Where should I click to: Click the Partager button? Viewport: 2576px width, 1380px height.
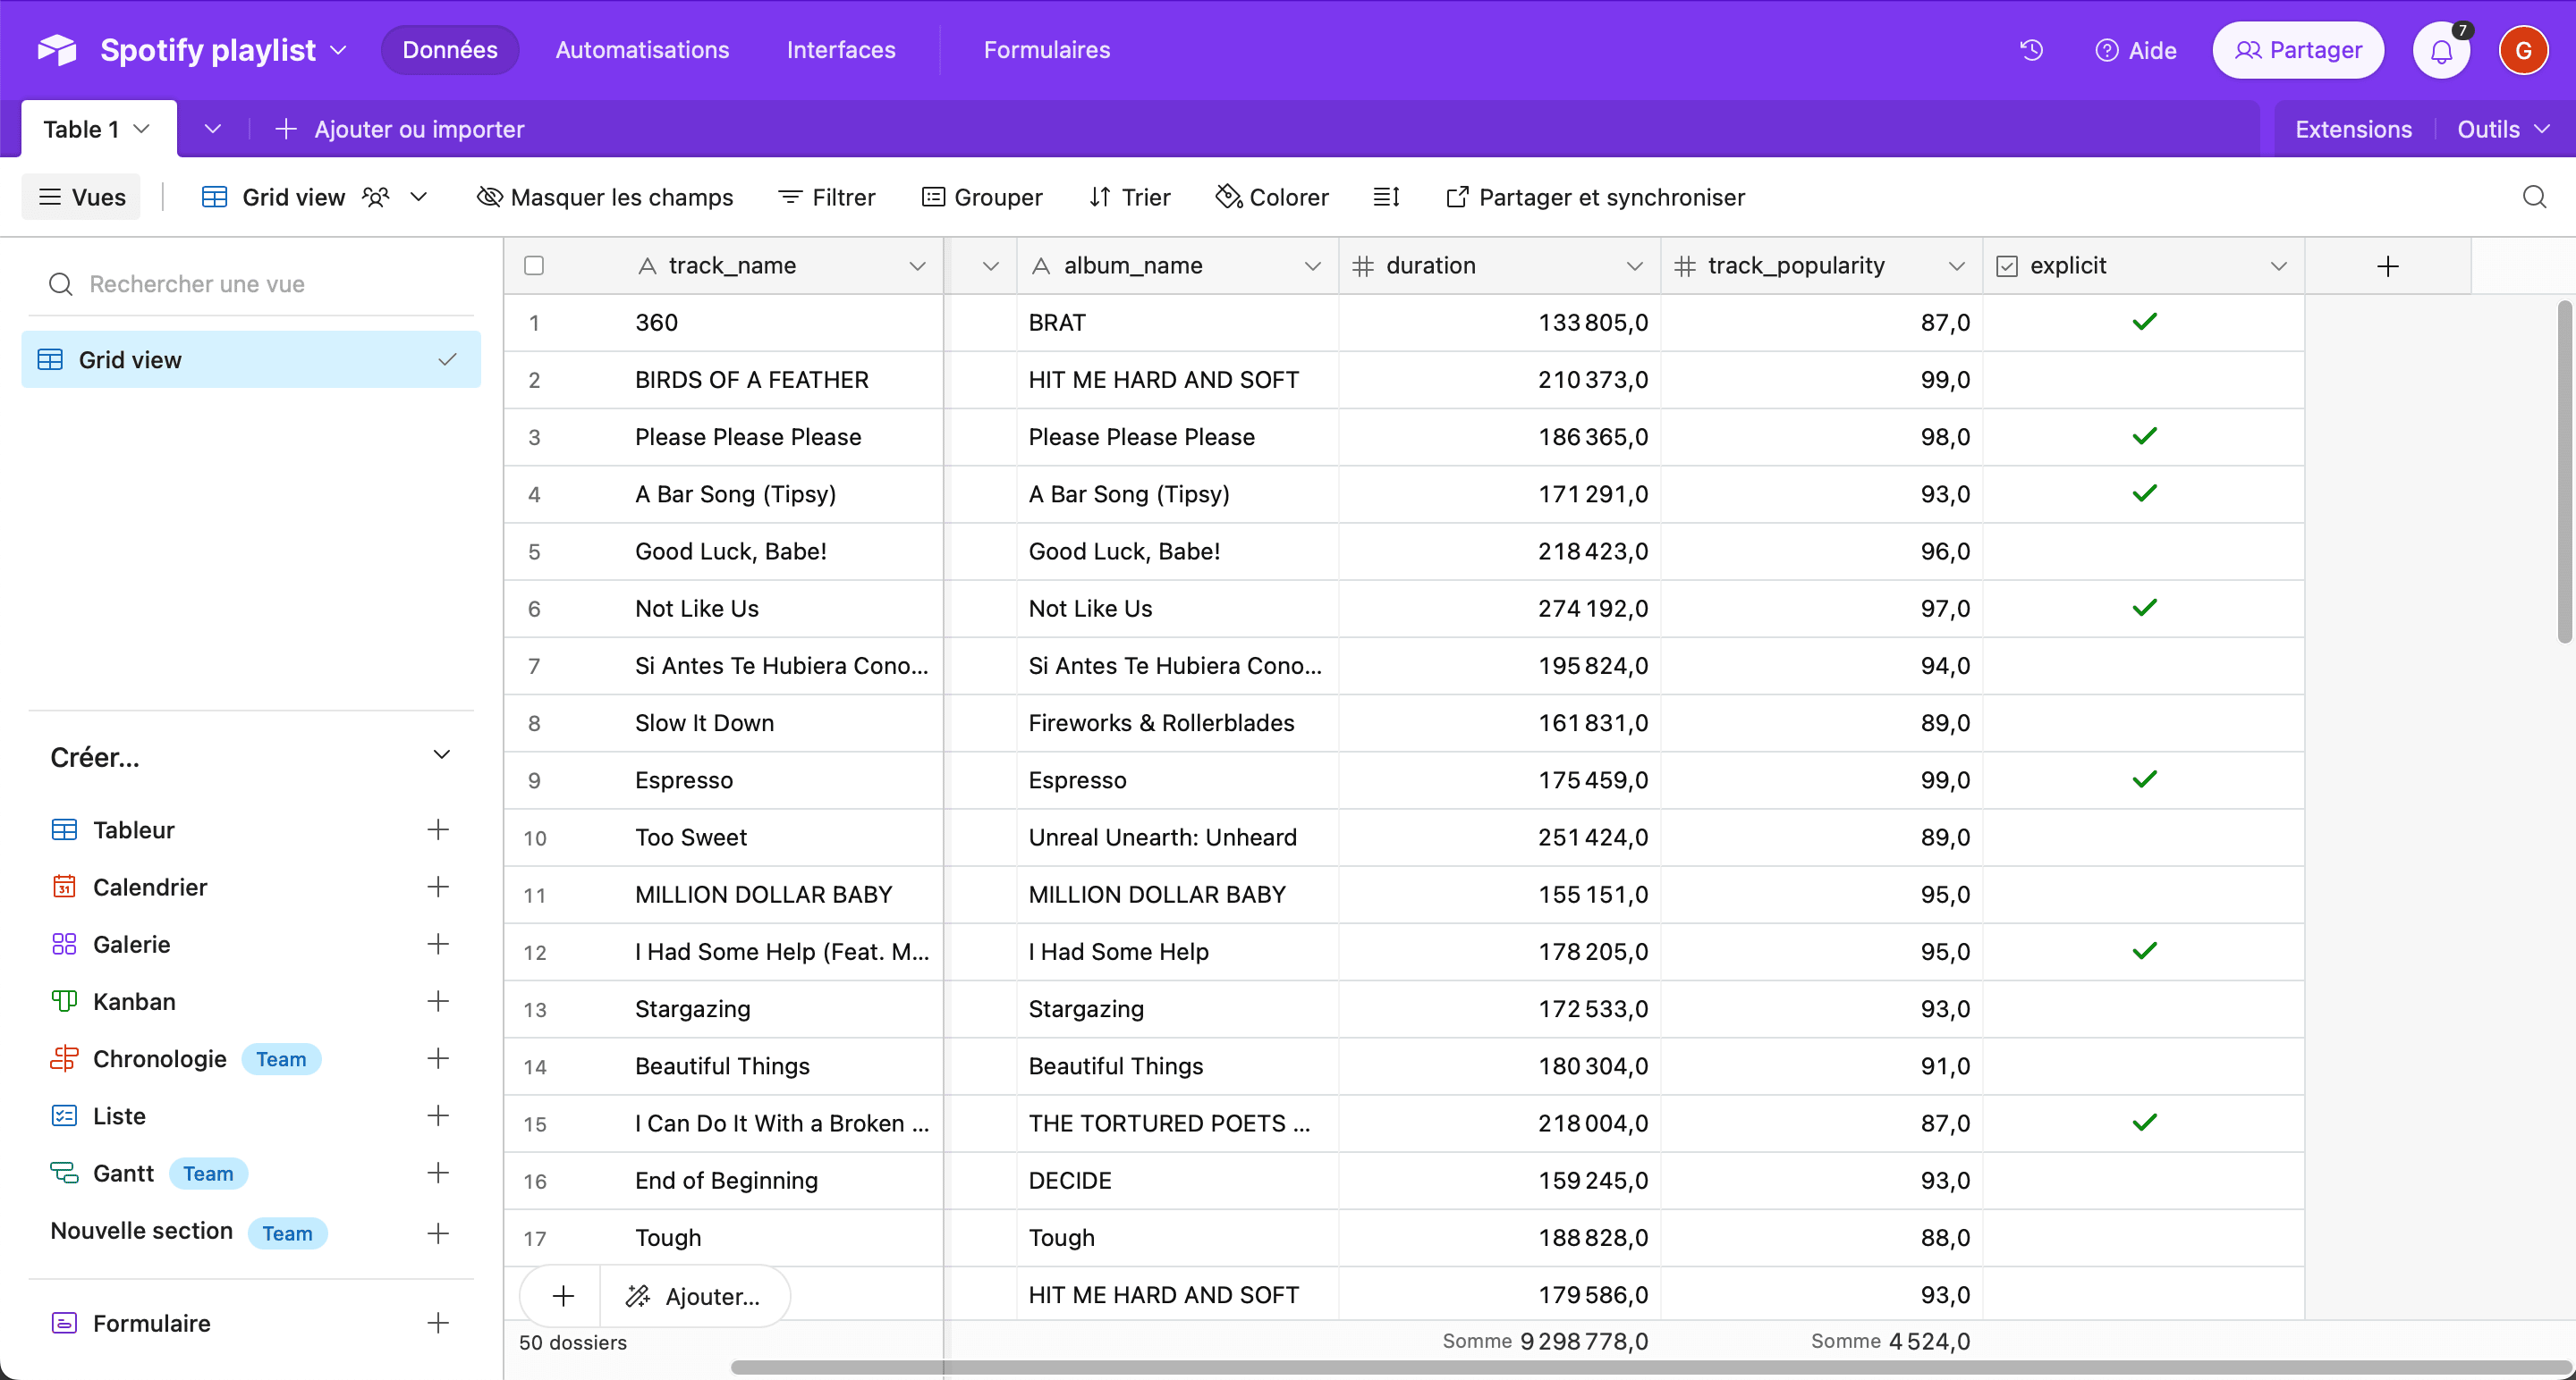point(2297,50)
